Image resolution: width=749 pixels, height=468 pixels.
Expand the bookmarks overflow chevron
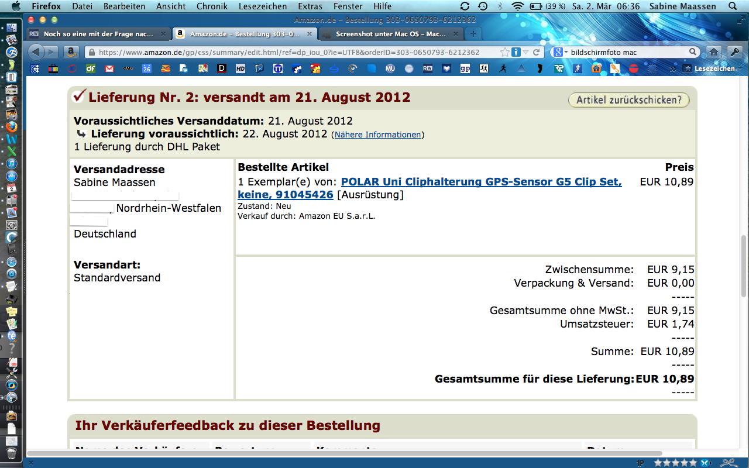(673, 68)
